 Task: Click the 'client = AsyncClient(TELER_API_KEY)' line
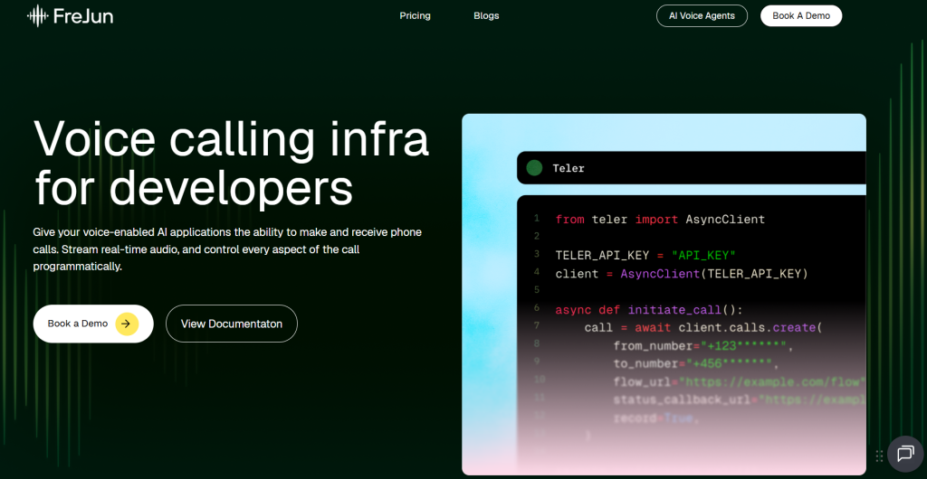[x=681, y=274]
